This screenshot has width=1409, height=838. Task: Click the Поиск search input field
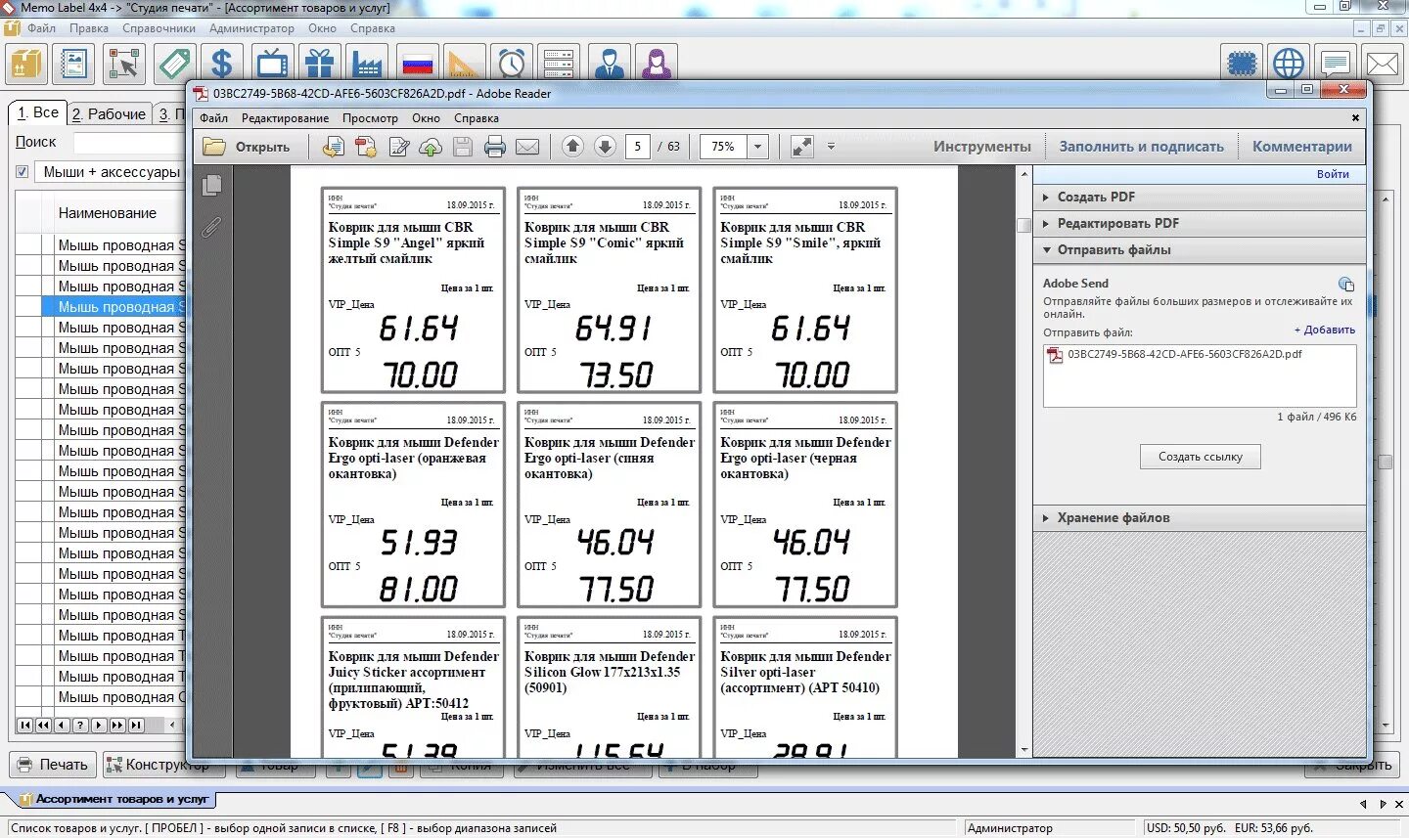[x=129, y=143]
